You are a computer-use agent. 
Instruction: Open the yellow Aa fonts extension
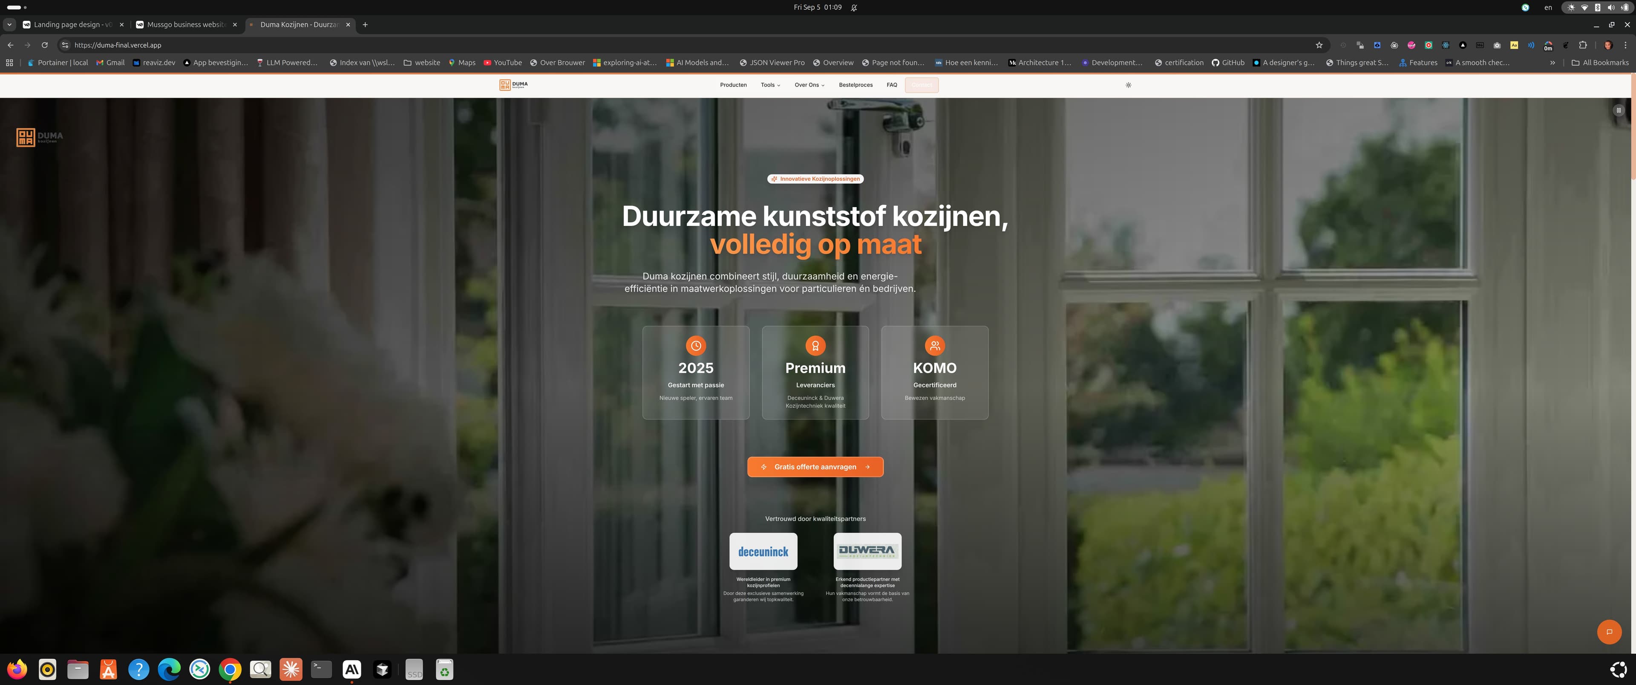[x=1515, y=45]
